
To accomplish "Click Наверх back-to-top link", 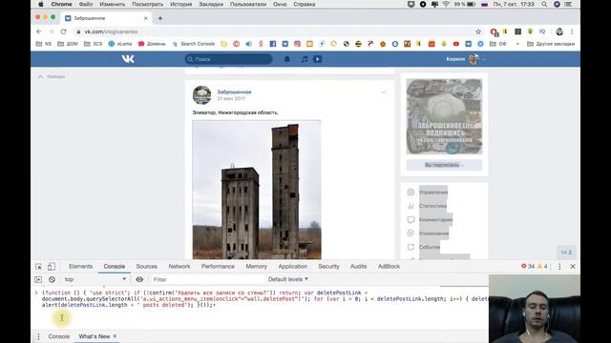I will pyautogui.click(x=52, y=76).
